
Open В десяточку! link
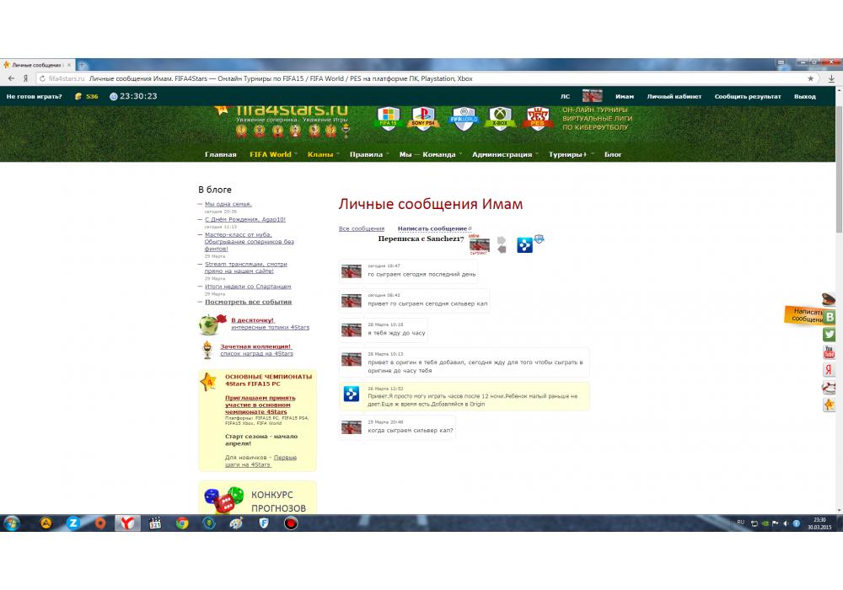coord(253,320)
